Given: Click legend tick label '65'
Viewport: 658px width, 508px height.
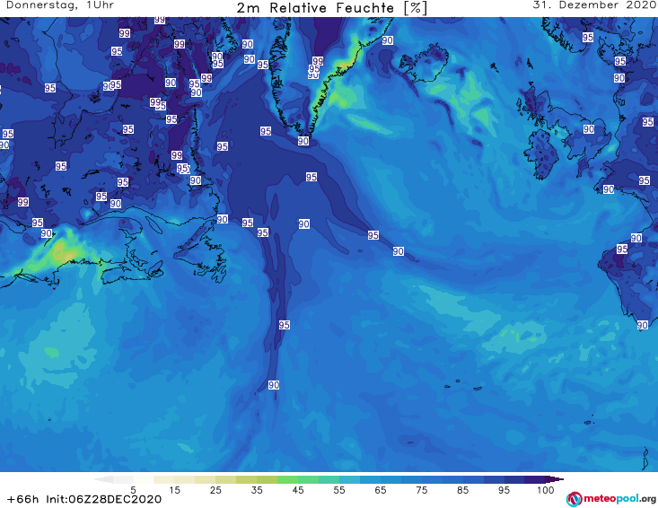Looking at the screenshot, I should pyautogui.click(x=381, y=490).
